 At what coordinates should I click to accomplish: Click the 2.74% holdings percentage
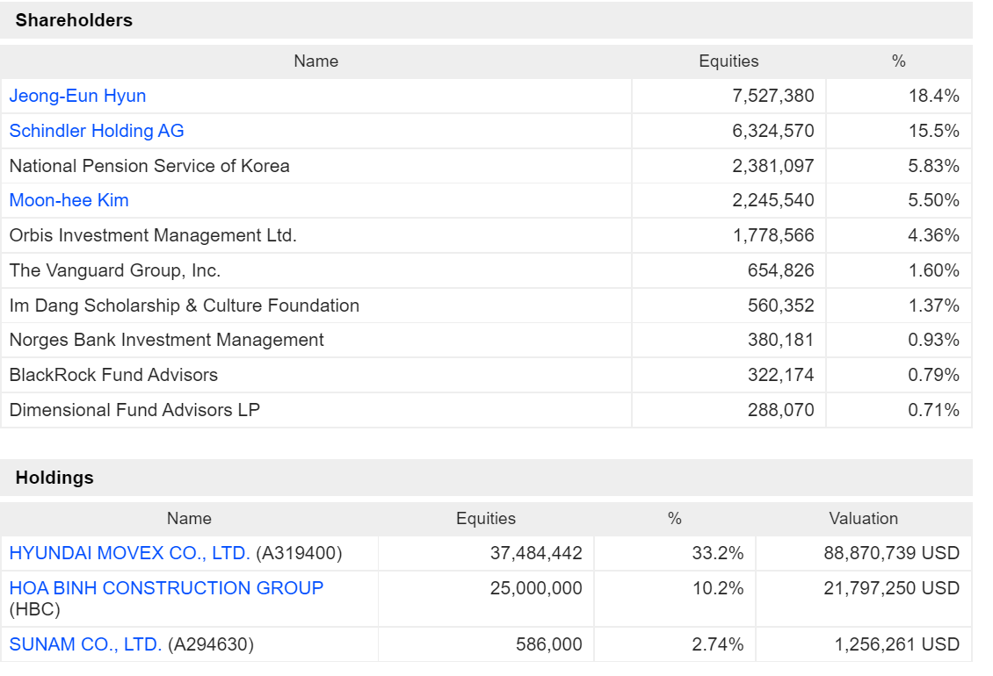click(718, 644)
